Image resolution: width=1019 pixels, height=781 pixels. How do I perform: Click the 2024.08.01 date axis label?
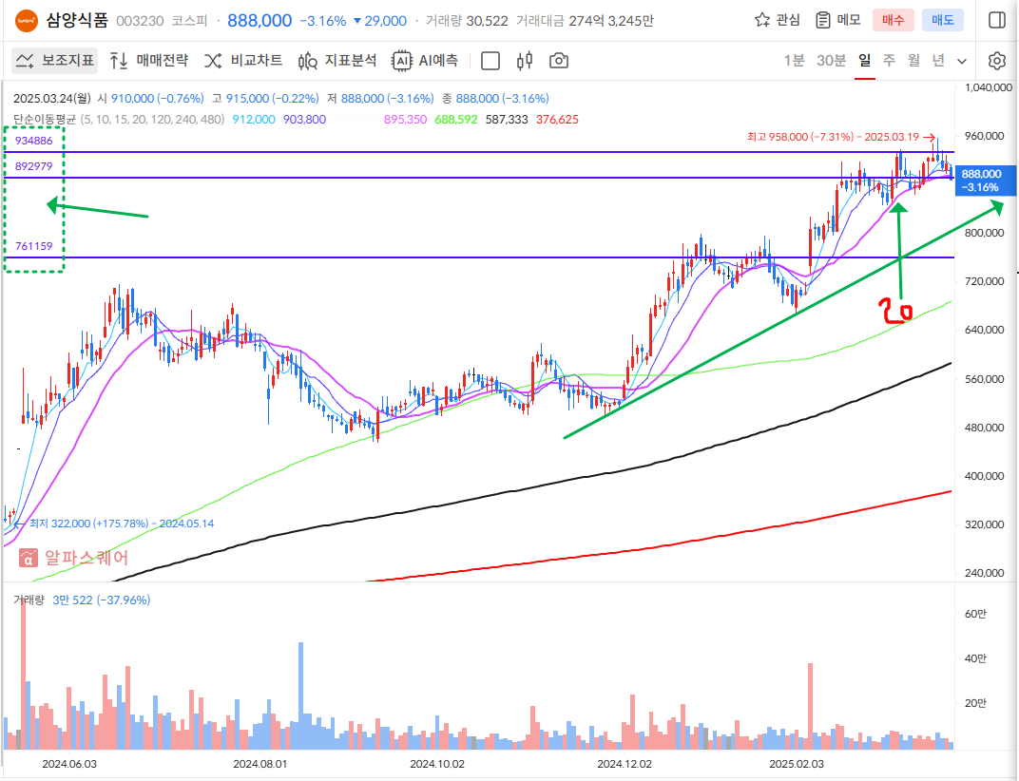[x=260, y=764]
